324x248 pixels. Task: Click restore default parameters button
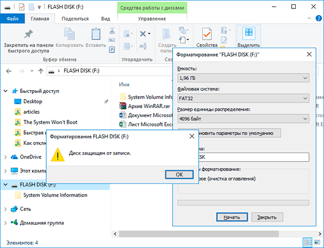pyautogui.click(x=240, y=133)
